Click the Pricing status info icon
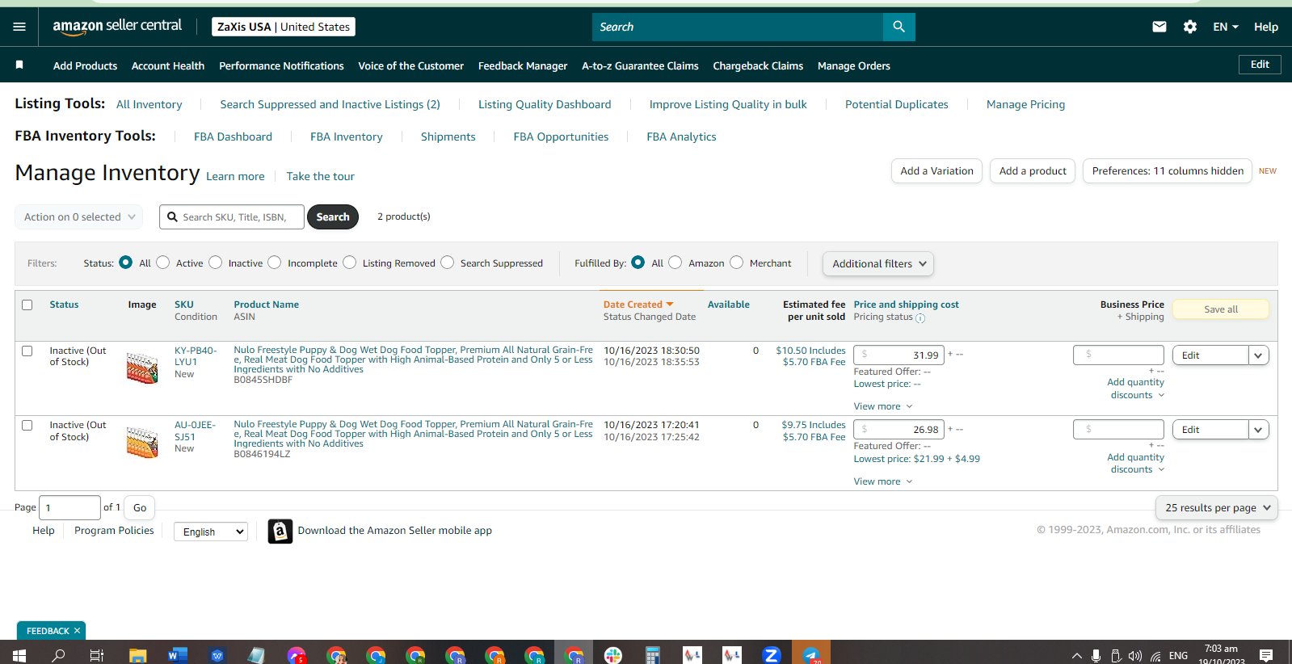The height and width of the screenshot is (664, 1292). click(x=920, y=318)
